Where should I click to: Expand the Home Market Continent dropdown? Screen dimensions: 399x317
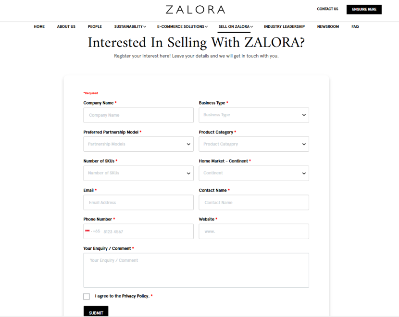(x=254, y=173)
